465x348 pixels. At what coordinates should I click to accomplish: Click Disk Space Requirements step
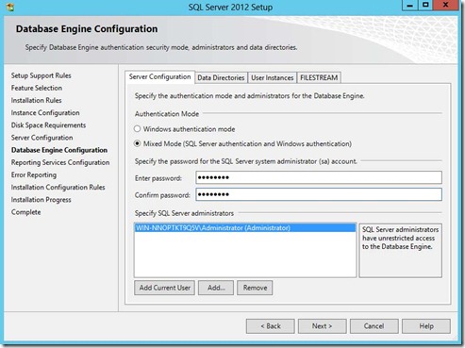(48, 125)
